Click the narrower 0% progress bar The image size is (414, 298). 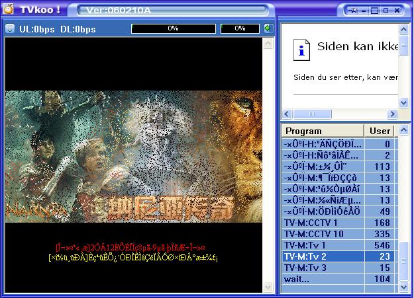[x=240, y=28]
